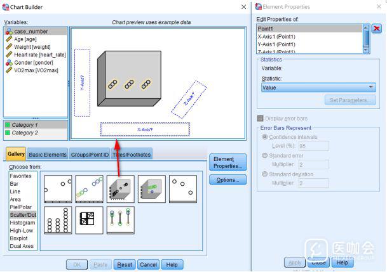Switch to the Basic Elements tab
387x272 pixels.
click(x=48, y=154)
